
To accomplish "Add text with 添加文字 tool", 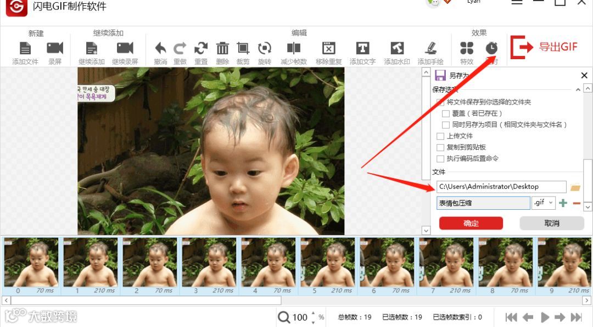I will pos(362,48).
